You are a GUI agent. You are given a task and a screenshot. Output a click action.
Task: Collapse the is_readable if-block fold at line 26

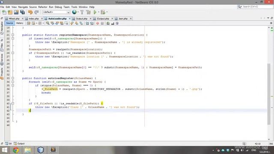[13, 53]
